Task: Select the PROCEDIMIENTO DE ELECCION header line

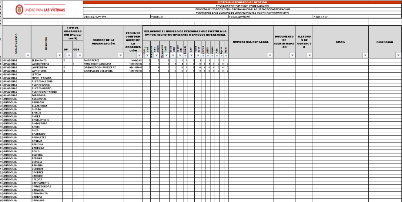Action: click(242, 9)
